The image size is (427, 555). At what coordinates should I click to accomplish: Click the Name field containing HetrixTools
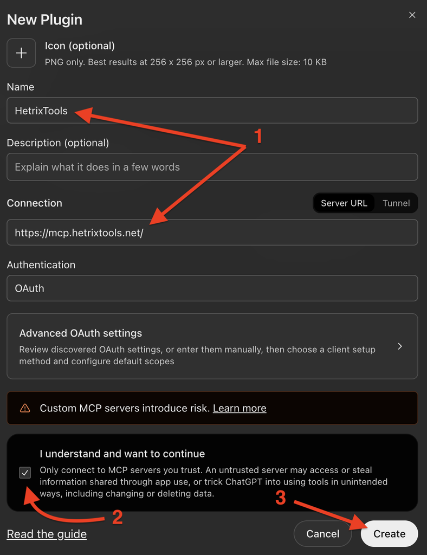tap(212, 111)
